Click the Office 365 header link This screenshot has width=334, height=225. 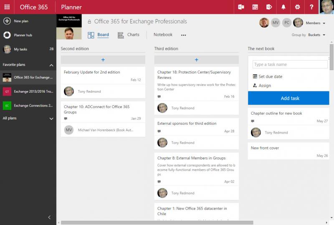(x=34, y=7)
